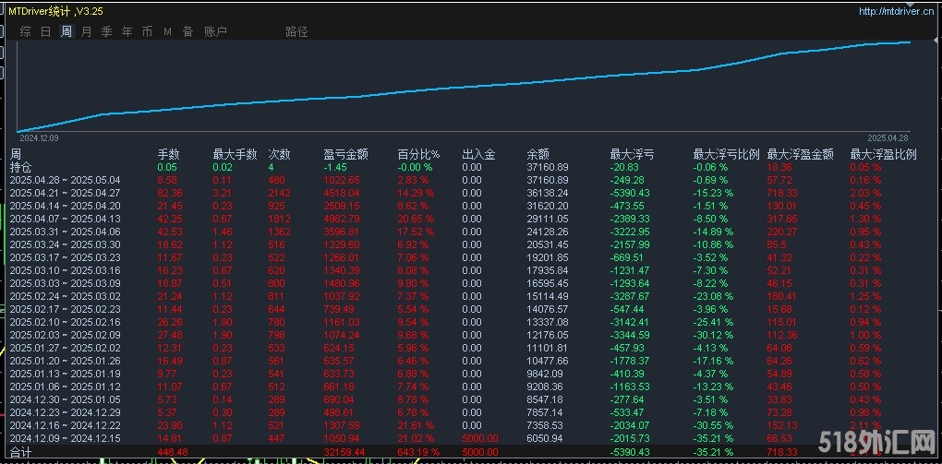Click the 合计 (total) row label
Viewport: 942px width, 464px height.
click(20, 453)
